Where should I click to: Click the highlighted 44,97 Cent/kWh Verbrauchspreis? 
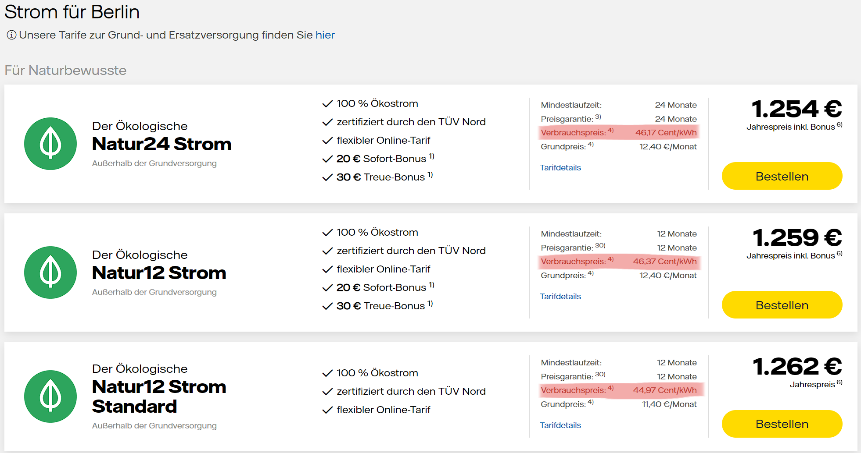coord(664,390)
